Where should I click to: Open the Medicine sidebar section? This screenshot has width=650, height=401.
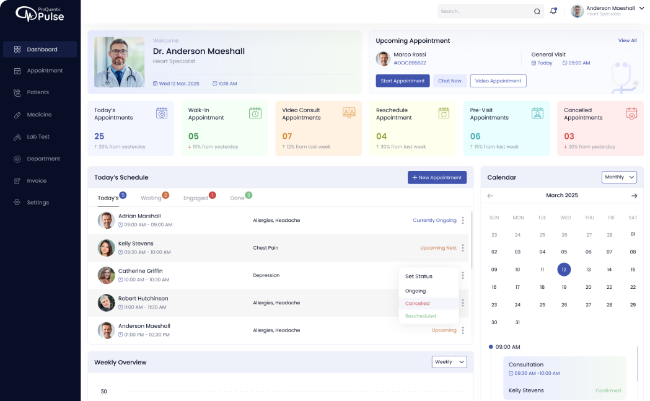pyautogui.click(x=39, y=115)
